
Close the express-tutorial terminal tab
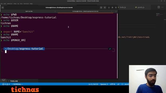[x=112, y=11]
